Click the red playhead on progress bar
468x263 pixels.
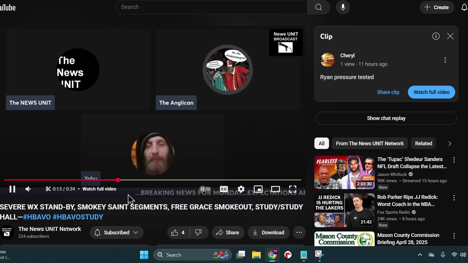point(117,180)
